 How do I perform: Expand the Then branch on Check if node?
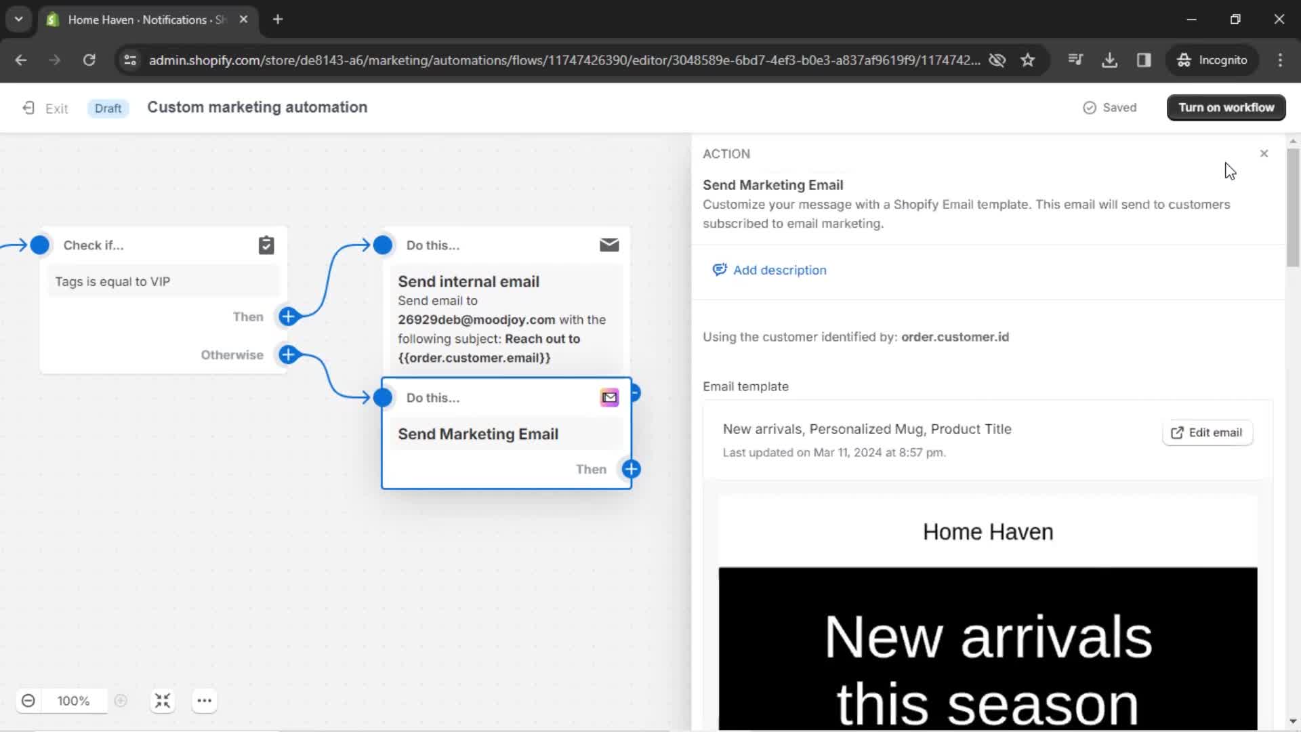289,315
